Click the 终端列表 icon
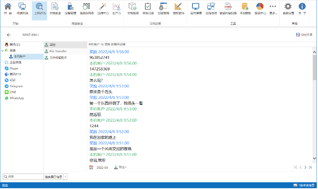The image size is (318, 189). tap(22, 8)
